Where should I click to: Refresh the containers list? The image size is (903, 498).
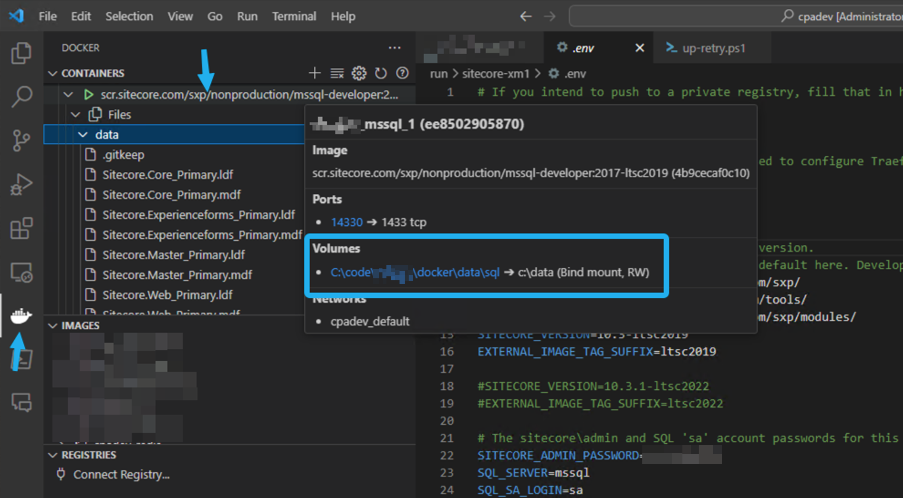pos(380,73)
